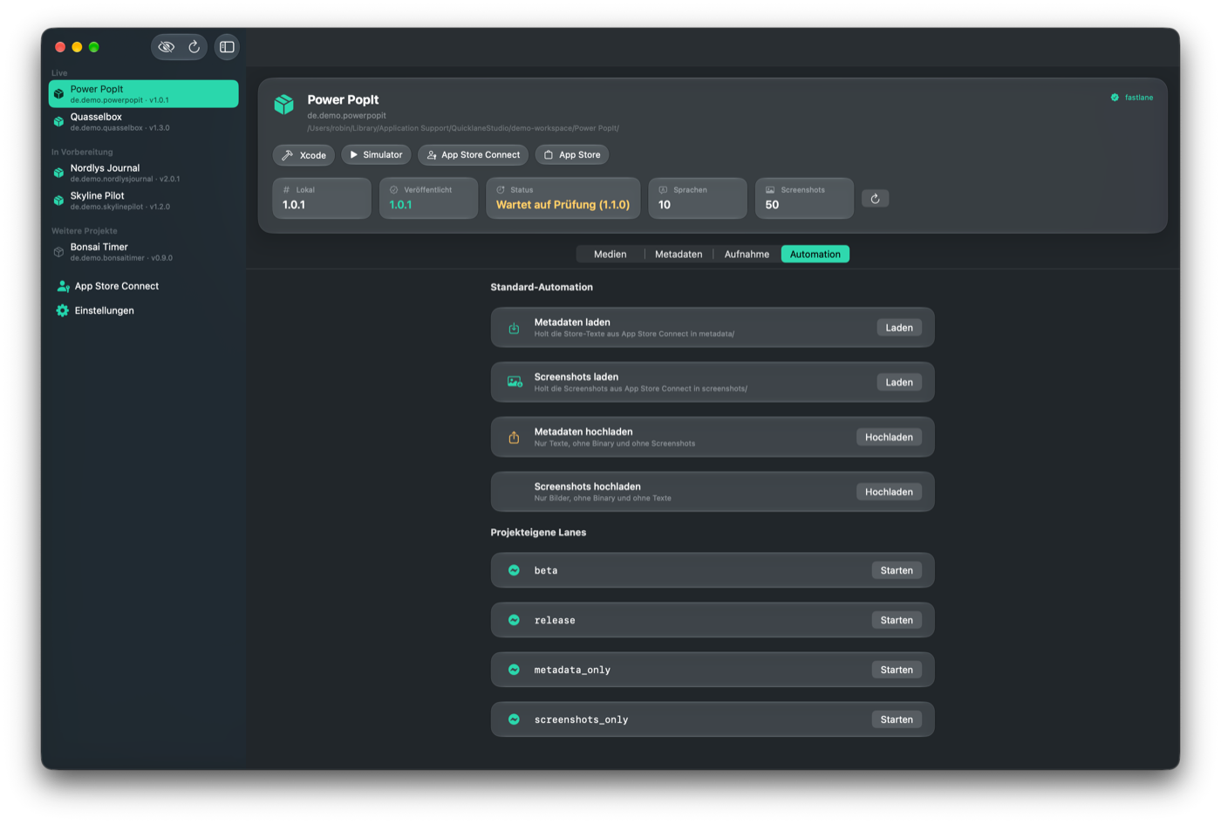This screenshot has height=824, width=1221.
Task: Click the Veröffentlicht version card
Action: point(428,198)
